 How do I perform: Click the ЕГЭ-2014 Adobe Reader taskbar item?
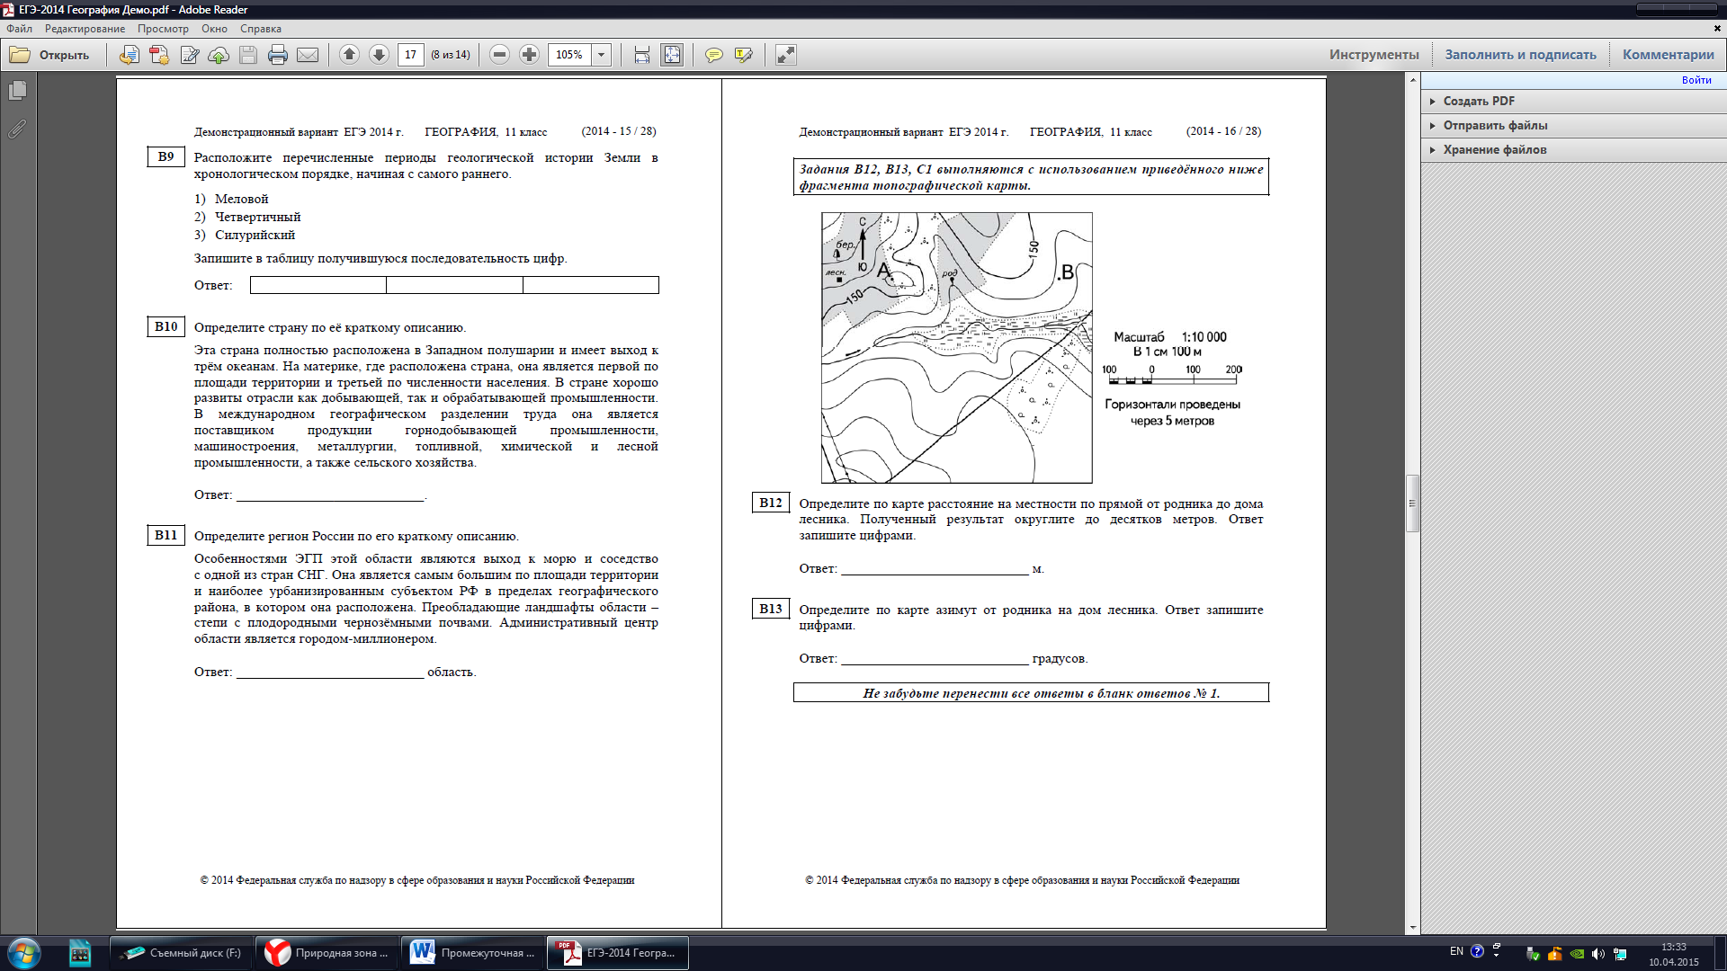[619, 953]
